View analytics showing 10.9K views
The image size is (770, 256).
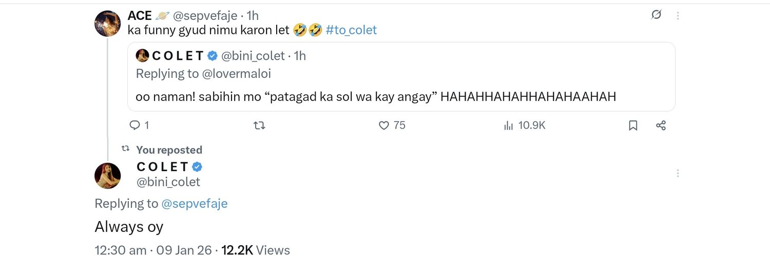pyautogui.click(x=525, y=125)
